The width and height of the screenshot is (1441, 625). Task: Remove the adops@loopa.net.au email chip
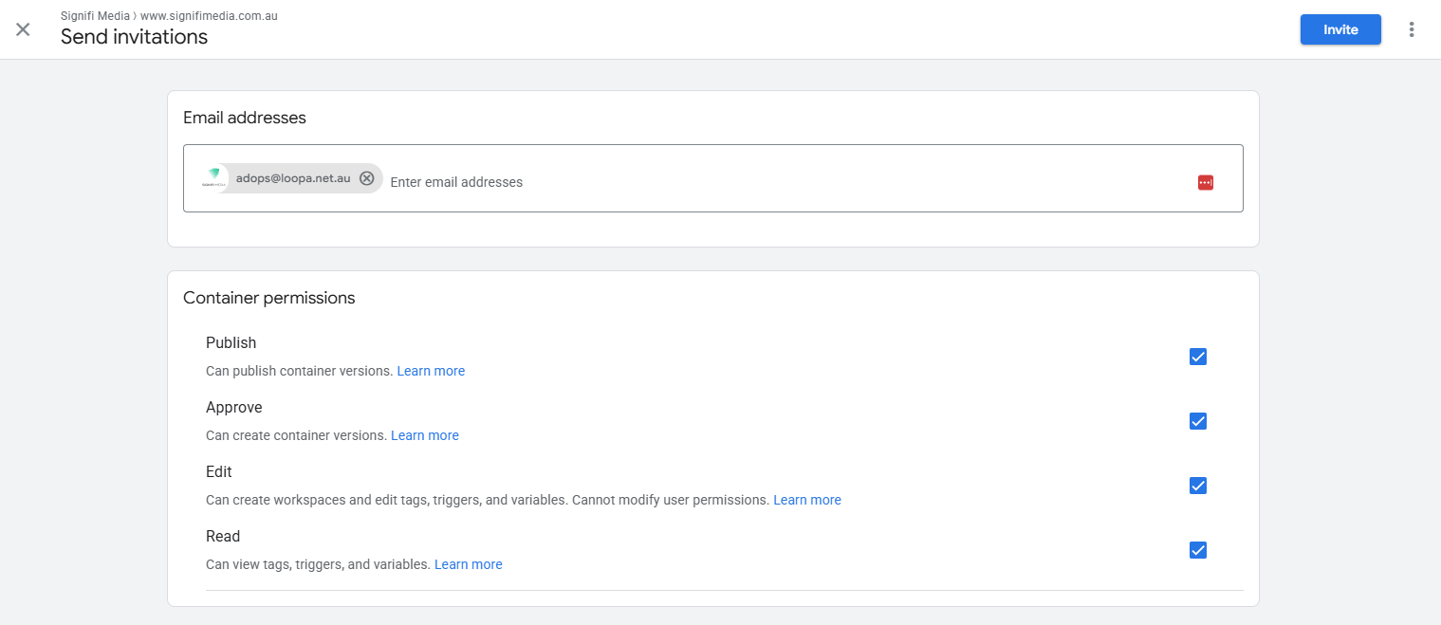(367, 178)
